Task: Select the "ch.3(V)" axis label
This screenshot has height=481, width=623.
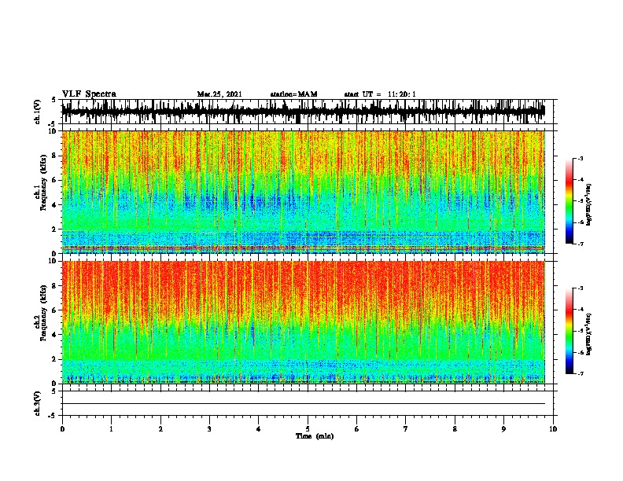Action: 37,403
